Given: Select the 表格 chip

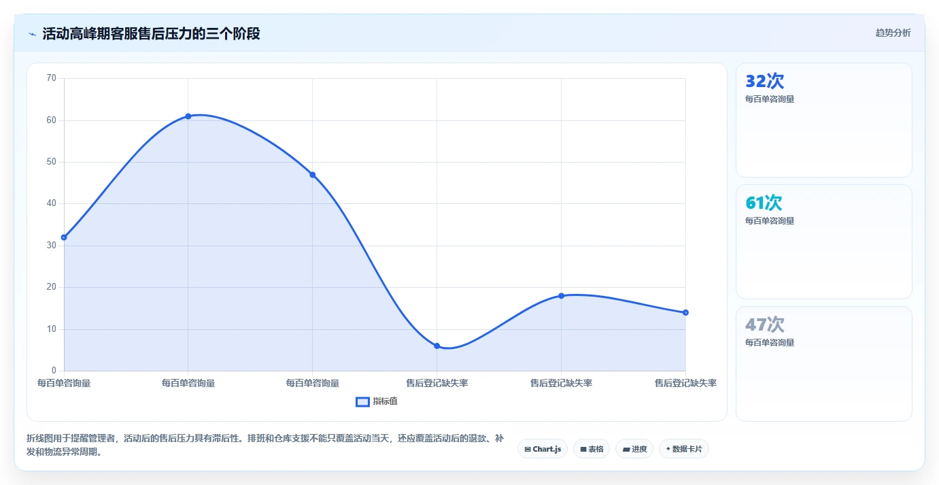Looking at the screenshot, I should click(592, 449).
